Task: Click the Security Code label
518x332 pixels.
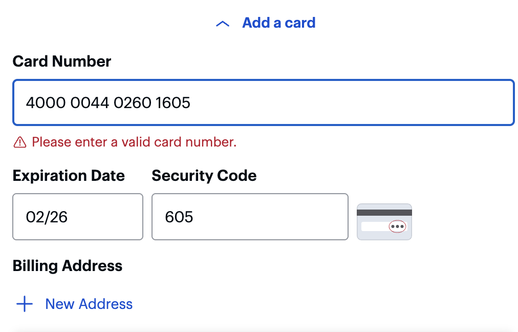Action: click(x=204, y=176)
